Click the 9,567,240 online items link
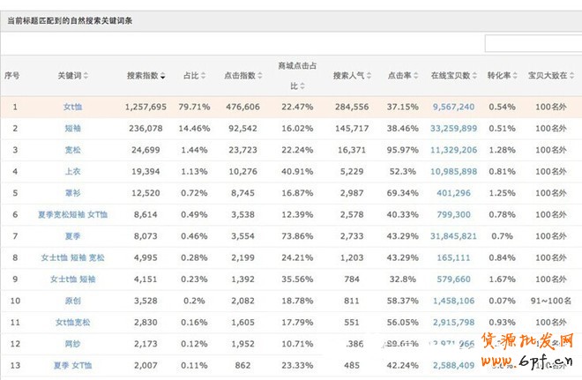This screenshot has height=380, width=582. tap(453, 107)
